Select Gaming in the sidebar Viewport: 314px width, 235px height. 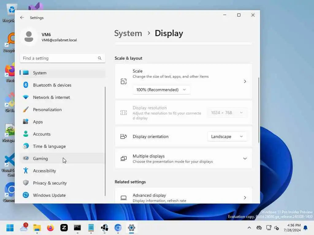pyautogui.click(x=63, y=159)
